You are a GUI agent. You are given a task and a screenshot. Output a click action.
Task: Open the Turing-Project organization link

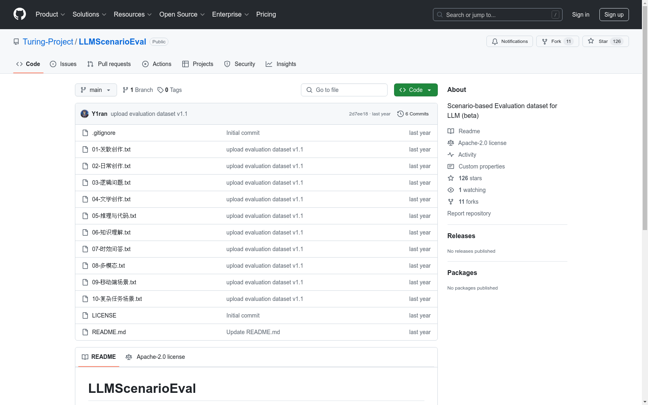(x=48, y=42)
